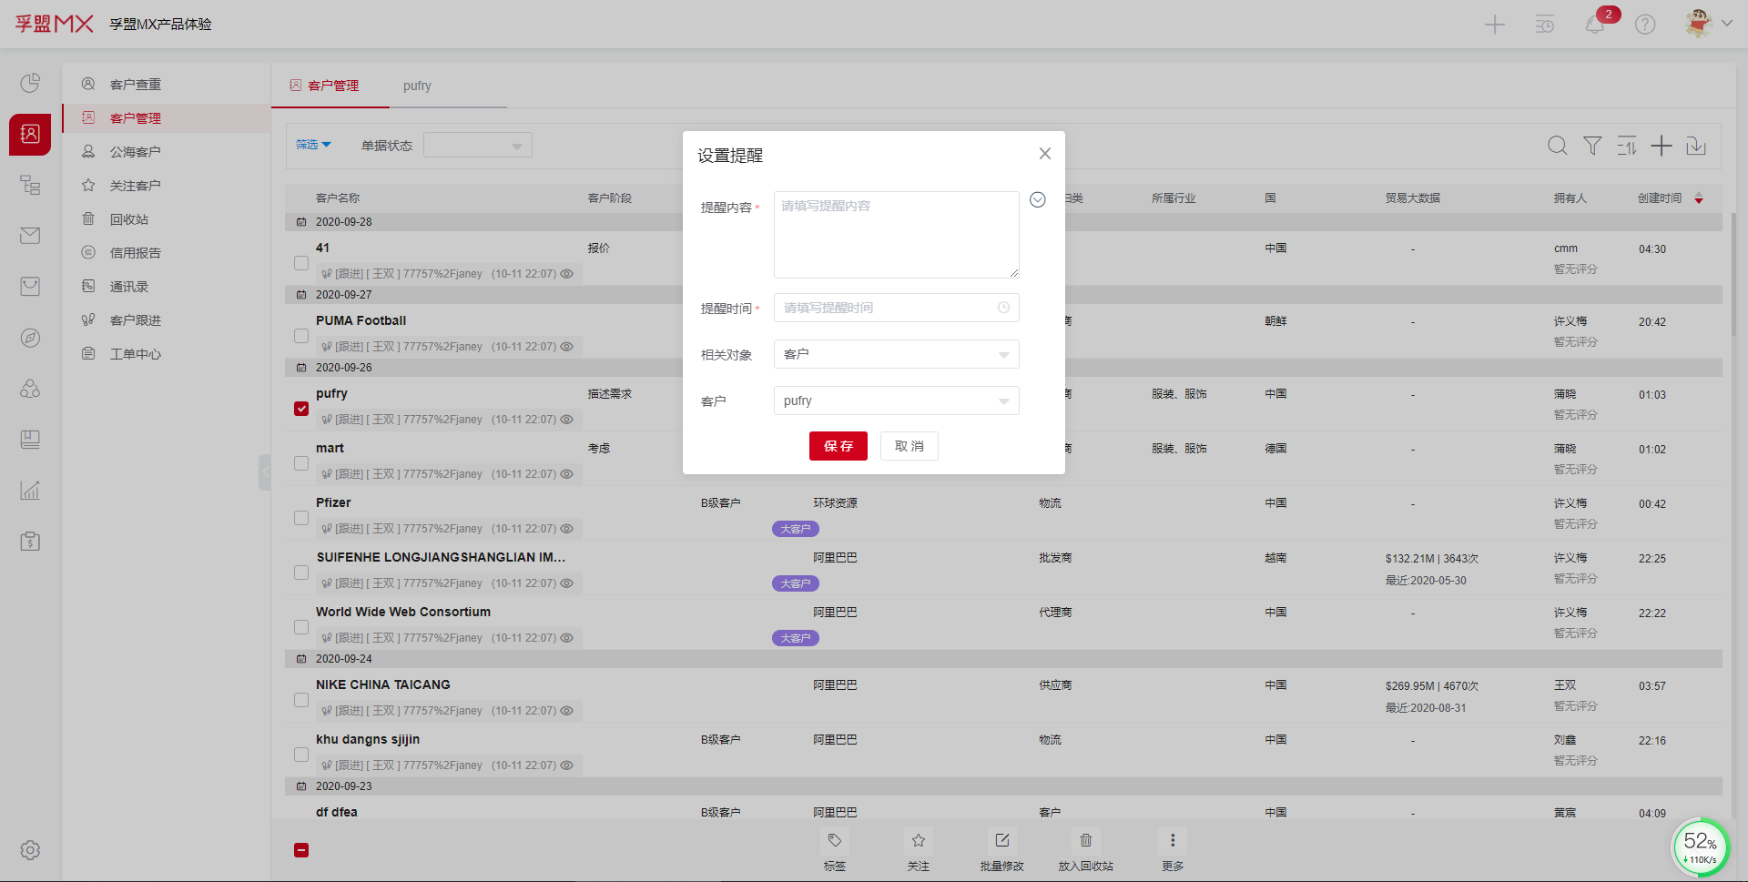Click the 保存 button
The height and width of the screenshot is (882, 1748).
coord(838,446)
